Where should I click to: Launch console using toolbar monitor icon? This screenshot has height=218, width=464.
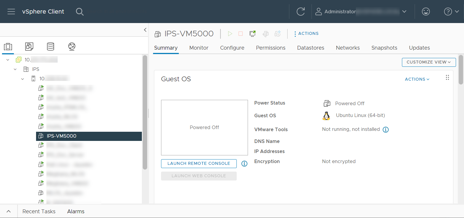click(252, 34)
